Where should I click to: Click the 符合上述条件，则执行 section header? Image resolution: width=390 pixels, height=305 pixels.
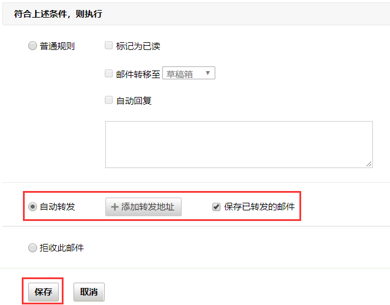(58, 14)
